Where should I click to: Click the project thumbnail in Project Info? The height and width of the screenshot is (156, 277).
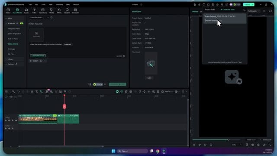pyautogui.click(x=151, y=63)
